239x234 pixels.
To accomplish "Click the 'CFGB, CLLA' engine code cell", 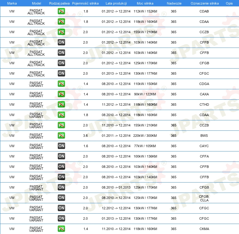I will [x=204, y=198].
